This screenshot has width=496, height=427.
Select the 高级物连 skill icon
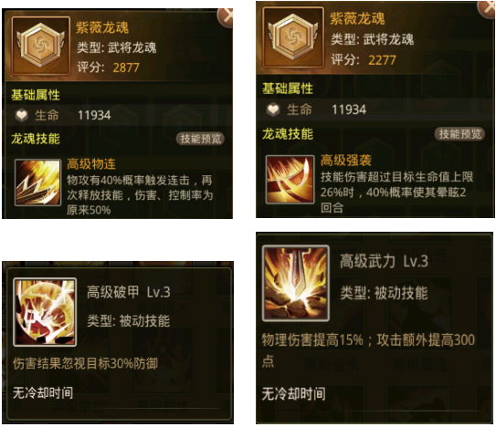coord(38,182)
